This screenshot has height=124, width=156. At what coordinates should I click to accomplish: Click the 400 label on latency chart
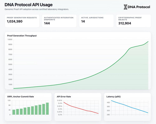click(x=108, y=103)
